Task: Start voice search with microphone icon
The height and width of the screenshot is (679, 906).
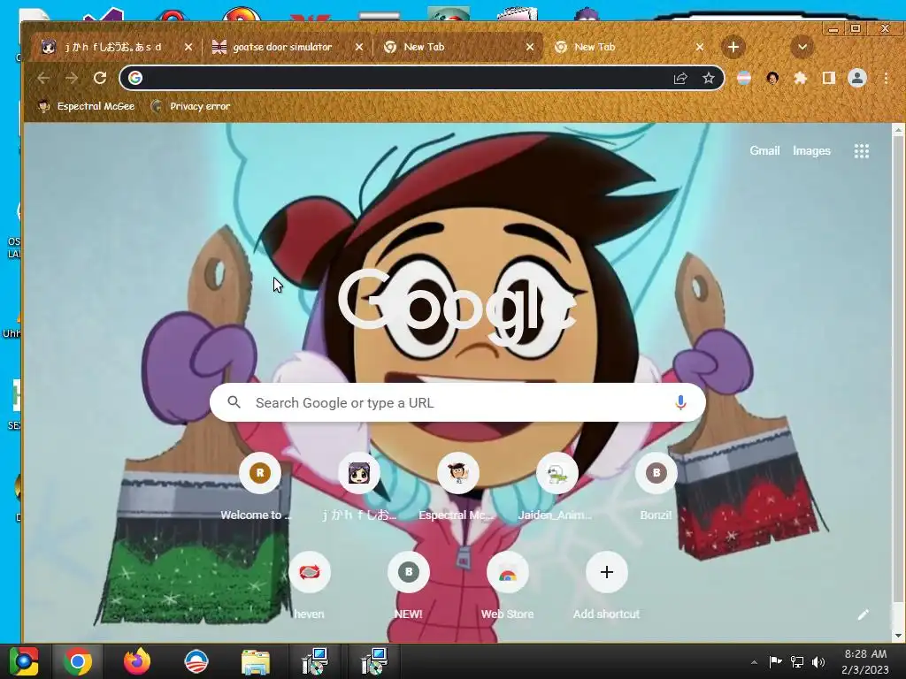Action: coord(680,402)
